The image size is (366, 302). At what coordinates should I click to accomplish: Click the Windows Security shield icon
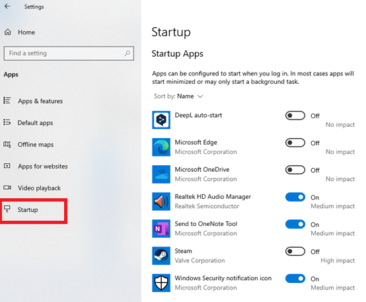point(161,283)
